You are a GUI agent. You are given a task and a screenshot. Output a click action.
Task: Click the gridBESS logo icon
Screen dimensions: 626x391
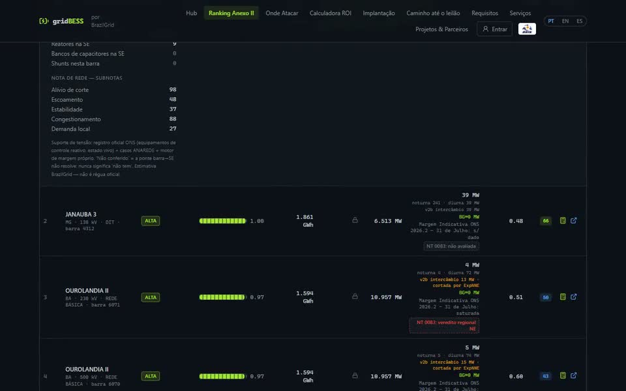pos(44,21)
